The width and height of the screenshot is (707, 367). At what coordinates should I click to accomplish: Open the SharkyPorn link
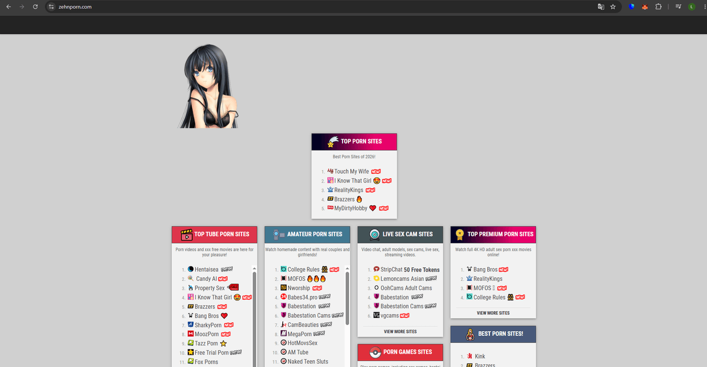pos(208,325)
